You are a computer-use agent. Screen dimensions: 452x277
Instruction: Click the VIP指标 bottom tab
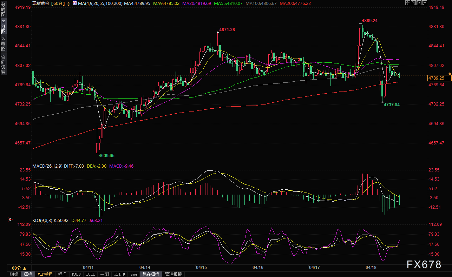pos(45,274)
